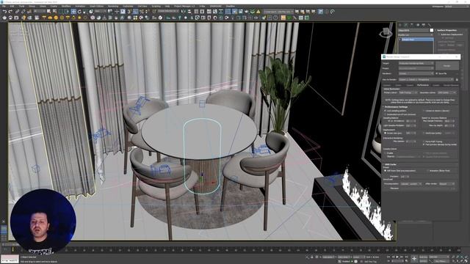The width and height of the screenshot is (470, 264).
Task: Open the Customize menu
Action: (128, 6)
